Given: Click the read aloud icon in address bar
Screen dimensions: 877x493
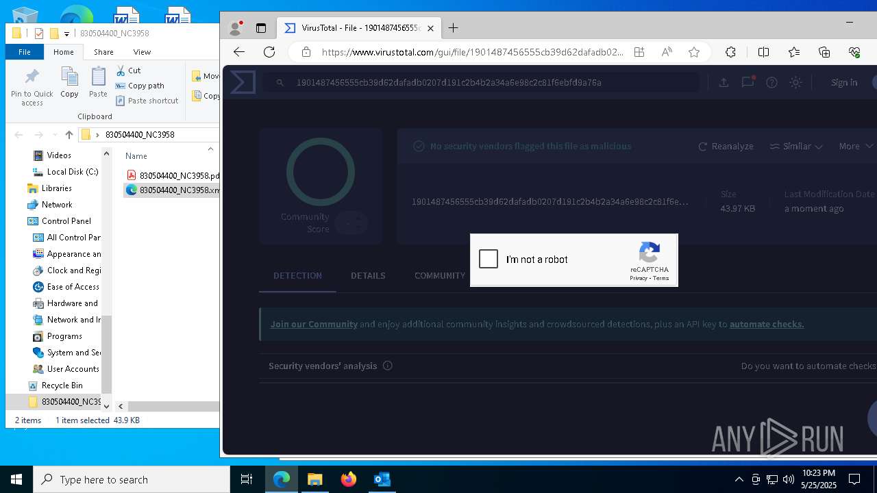Looking at the screenshot, I should pyautogui.click(x=667, y=52).
